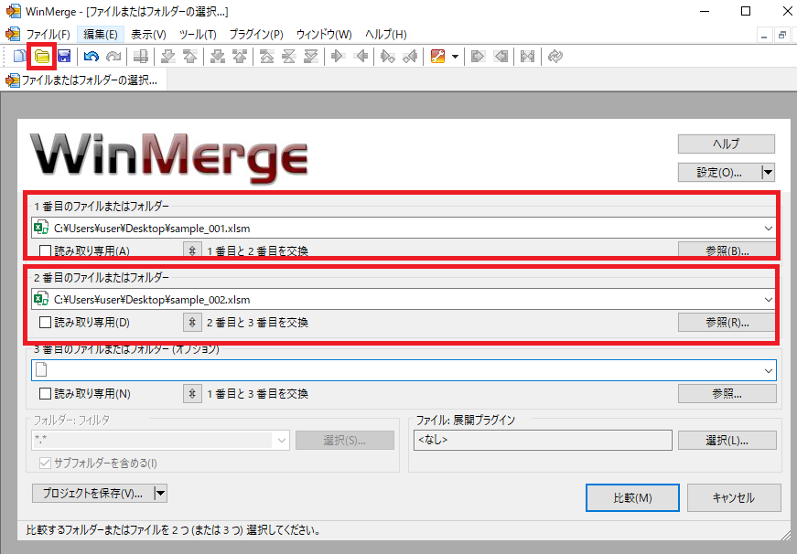This screenshot has width=797, height=554.
Task: Click the Open folder toolbar icon
Action: (42, 56)
